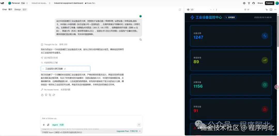Click No issues found status
The height and width of the screenshot is (136, 279).
56,90
